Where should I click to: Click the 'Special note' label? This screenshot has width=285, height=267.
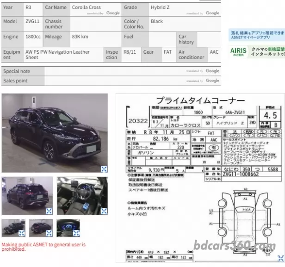click(x=17, y=71)
